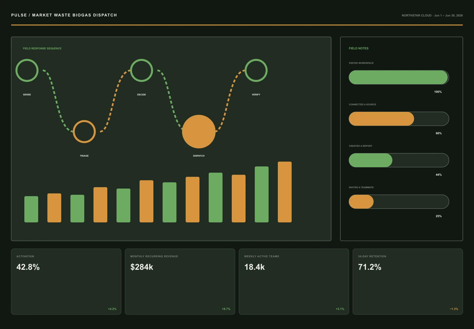Click the Sense step circle
Viewport: 474px width, 329px height.
27,70
